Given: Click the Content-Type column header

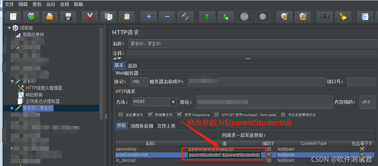Looking at the screenshot, I should (313, 143).
